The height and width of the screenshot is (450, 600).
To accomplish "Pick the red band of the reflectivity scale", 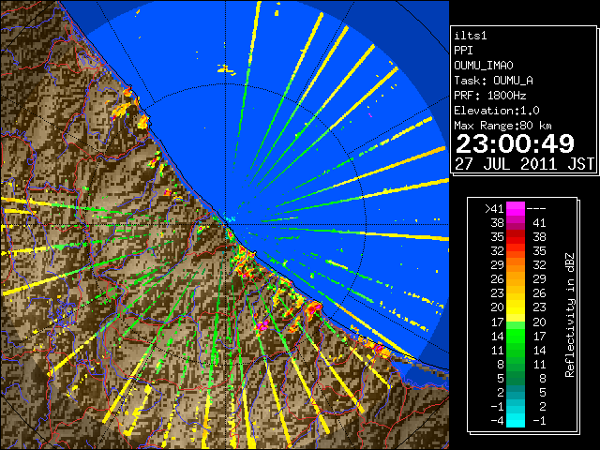I will click(x=516, y=237).
